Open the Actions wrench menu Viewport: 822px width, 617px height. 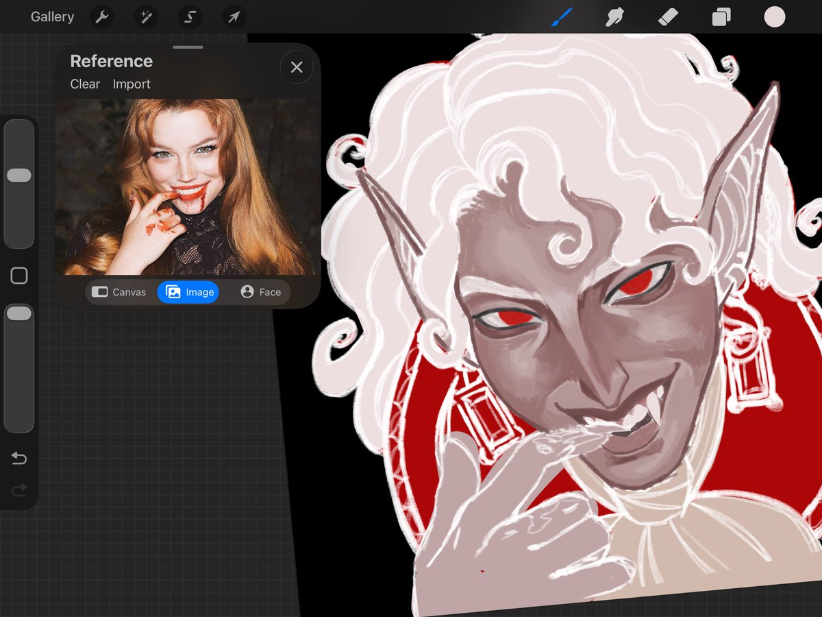point(102,17)
